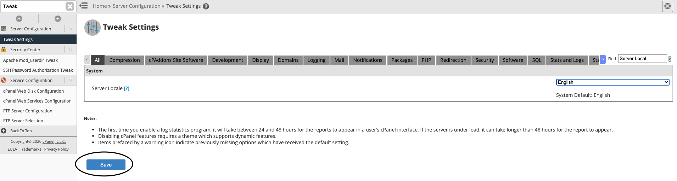The width and height of the screenshot is (677, 181).
Task: Click the support lifesaver icon
Action: (667, 6)
